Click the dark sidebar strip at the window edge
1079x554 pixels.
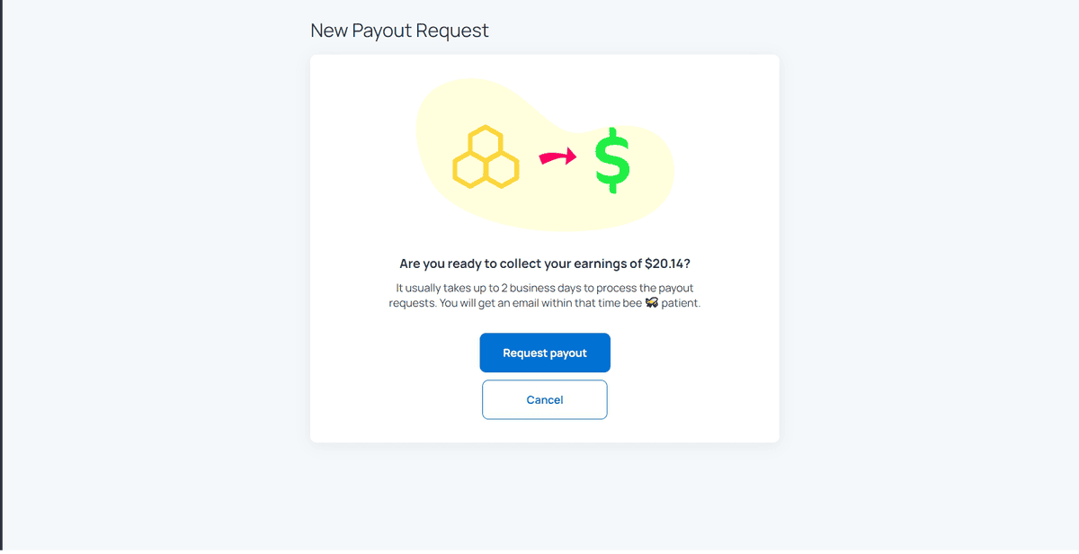pyautogui.click(x=1, y=277)
